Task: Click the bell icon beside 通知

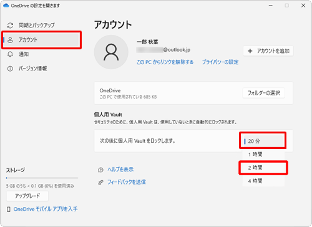Action: [x=10, y=54]
